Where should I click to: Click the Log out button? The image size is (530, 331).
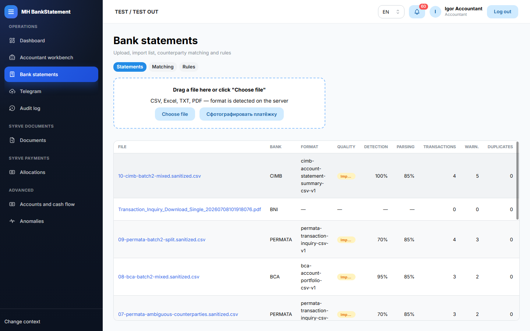tap(502, 12)
